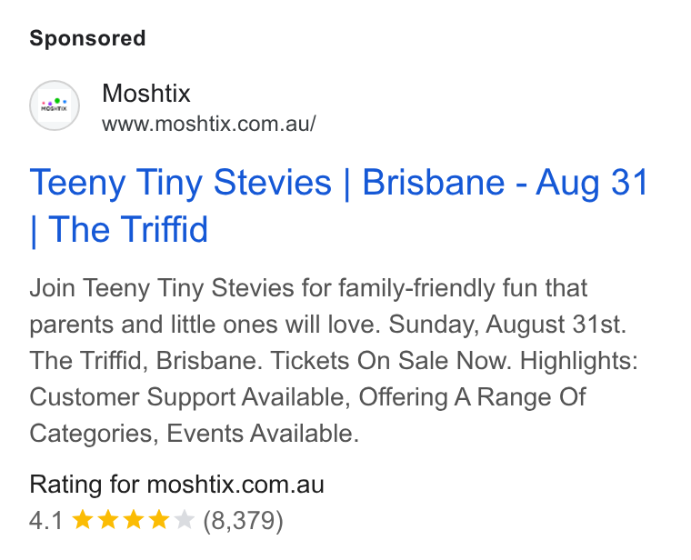Click the 4.1 rating score
Screen dimensions: 691x560
[46, 520]
